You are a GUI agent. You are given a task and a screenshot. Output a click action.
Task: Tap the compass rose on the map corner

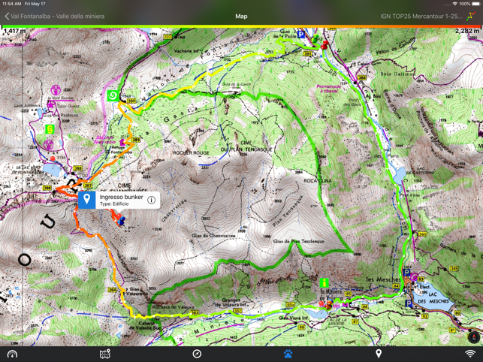coord(473,337)
